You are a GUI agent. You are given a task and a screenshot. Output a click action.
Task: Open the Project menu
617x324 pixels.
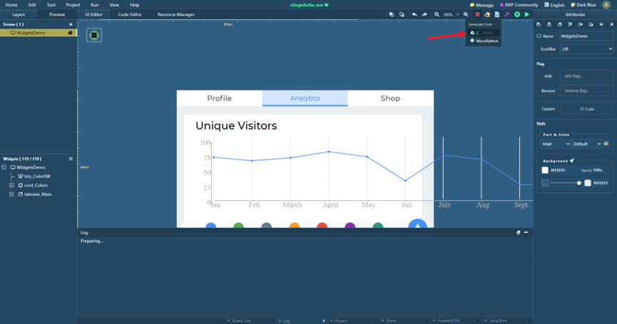[x=73, y=5]
